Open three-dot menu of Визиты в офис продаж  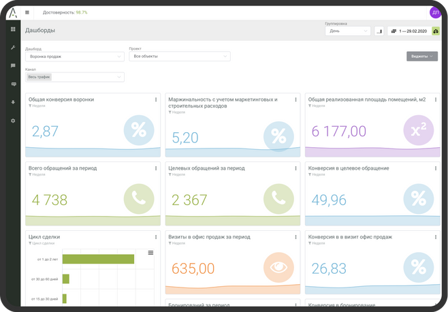point(296,237)
